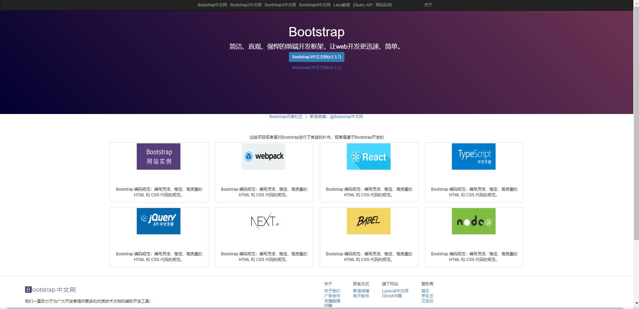Click the horizontal scrollbar at page bottom

pos(314,308)
